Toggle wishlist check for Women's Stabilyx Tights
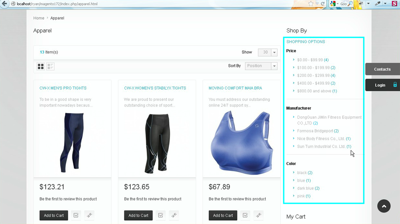This screenshot has height=224, width=400. (x=160, y=215)
